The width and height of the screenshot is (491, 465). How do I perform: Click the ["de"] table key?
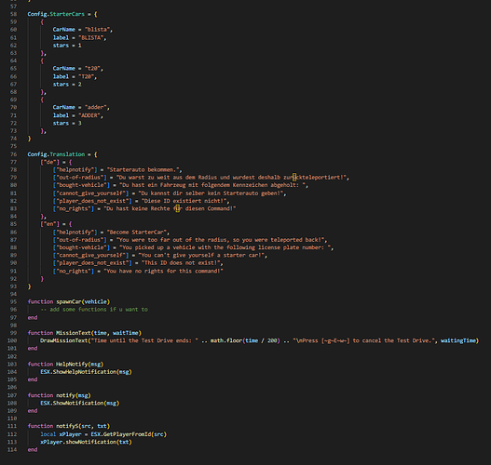click(49, 162)
